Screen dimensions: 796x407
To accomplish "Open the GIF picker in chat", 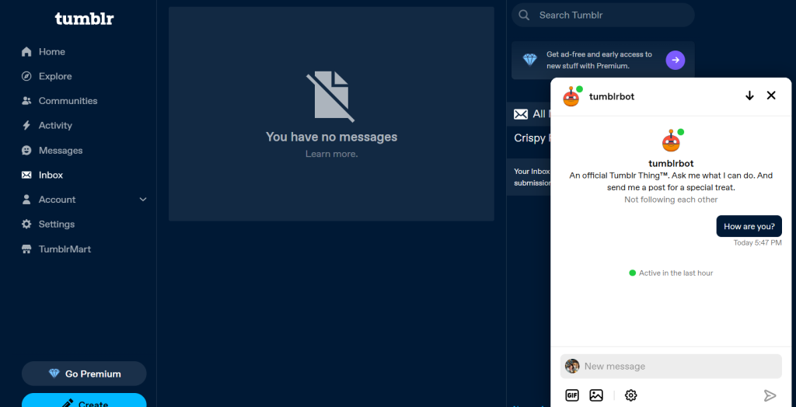I will pyautogui.click(x=572, y=395).
